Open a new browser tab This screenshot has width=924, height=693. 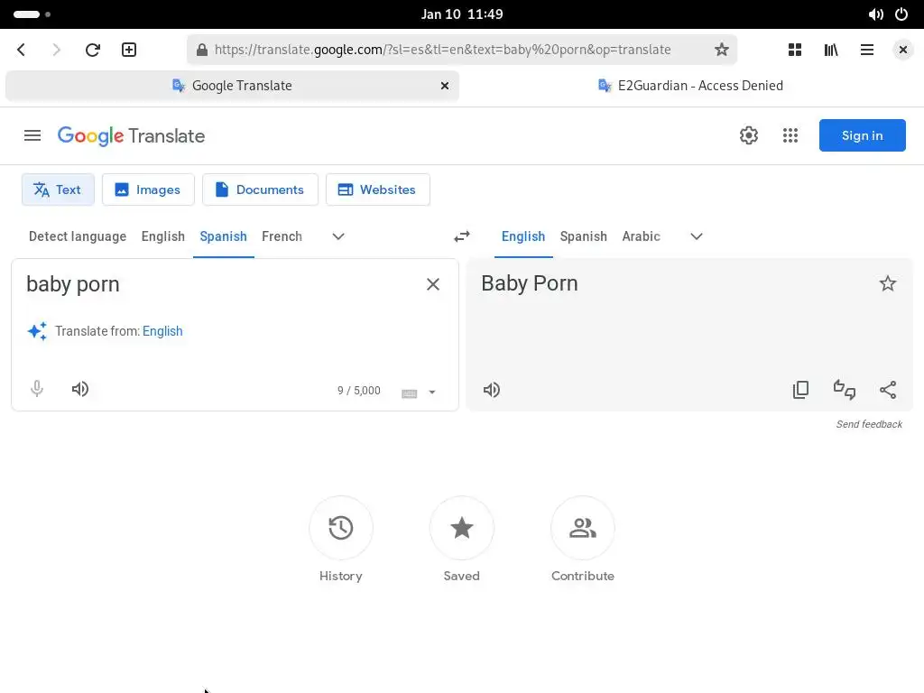pos(129,50)
